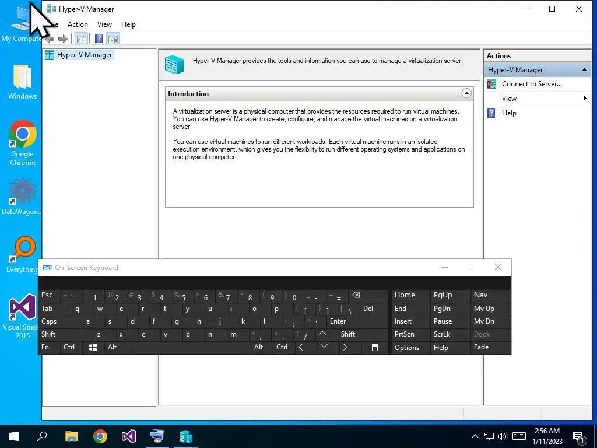Open File Explorer from taskbar
The width and height of the screenshot is (597, 448).
coord(71,436)
